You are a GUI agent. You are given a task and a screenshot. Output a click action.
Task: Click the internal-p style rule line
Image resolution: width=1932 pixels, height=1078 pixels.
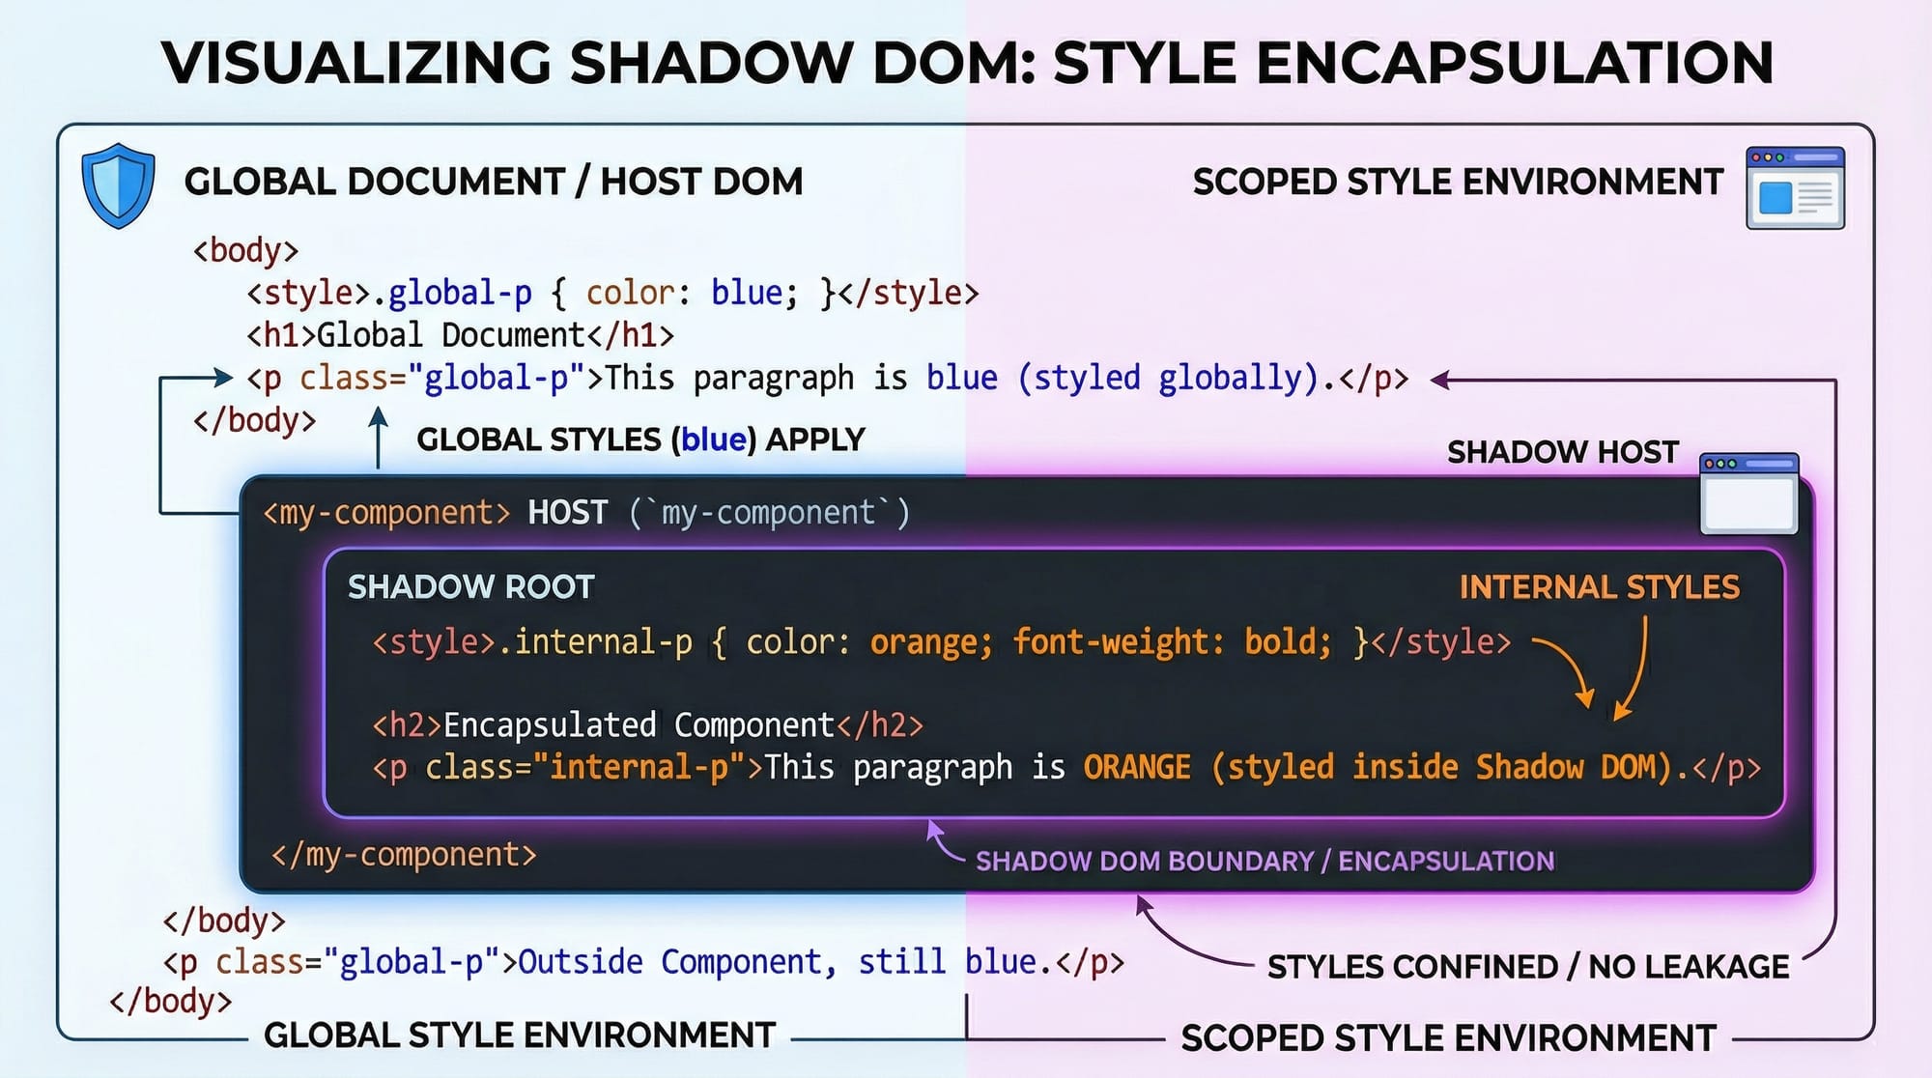click(941, 642)
